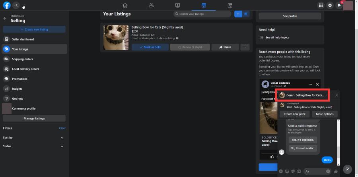358x177 pixels.
Task: Click the info icon after '1 click on listing'
Action: click(x=177, y=38)
